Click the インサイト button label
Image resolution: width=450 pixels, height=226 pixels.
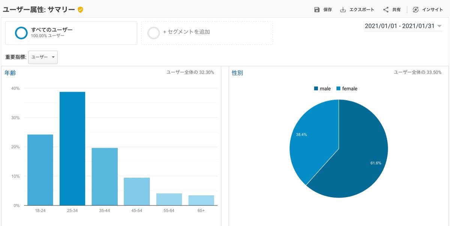432,10
